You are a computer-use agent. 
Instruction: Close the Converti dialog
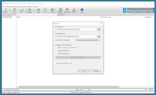tap(101, 23)
